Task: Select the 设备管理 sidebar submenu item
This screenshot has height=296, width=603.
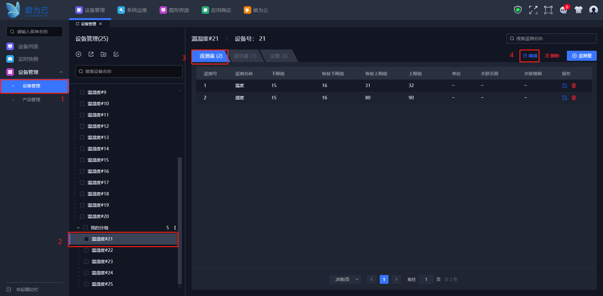Action: (x=35, y=86)
